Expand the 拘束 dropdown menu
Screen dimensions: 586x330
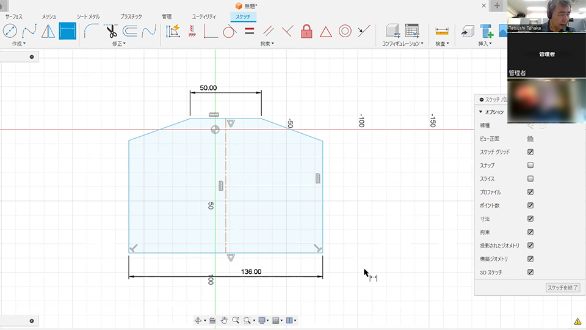(267, 44)
